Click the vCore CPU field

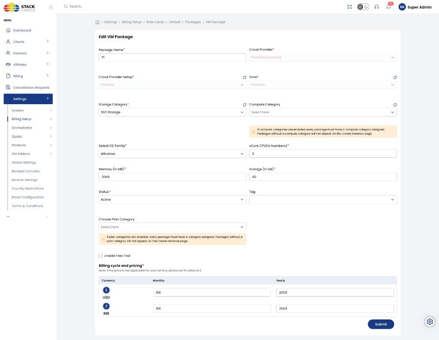point(323,153)
